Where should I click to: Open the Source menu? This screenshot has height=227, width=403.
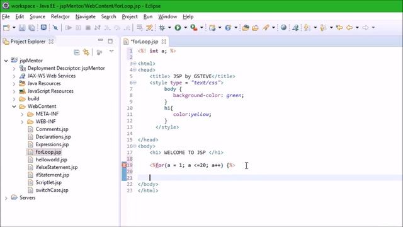(x=37, y=16)
